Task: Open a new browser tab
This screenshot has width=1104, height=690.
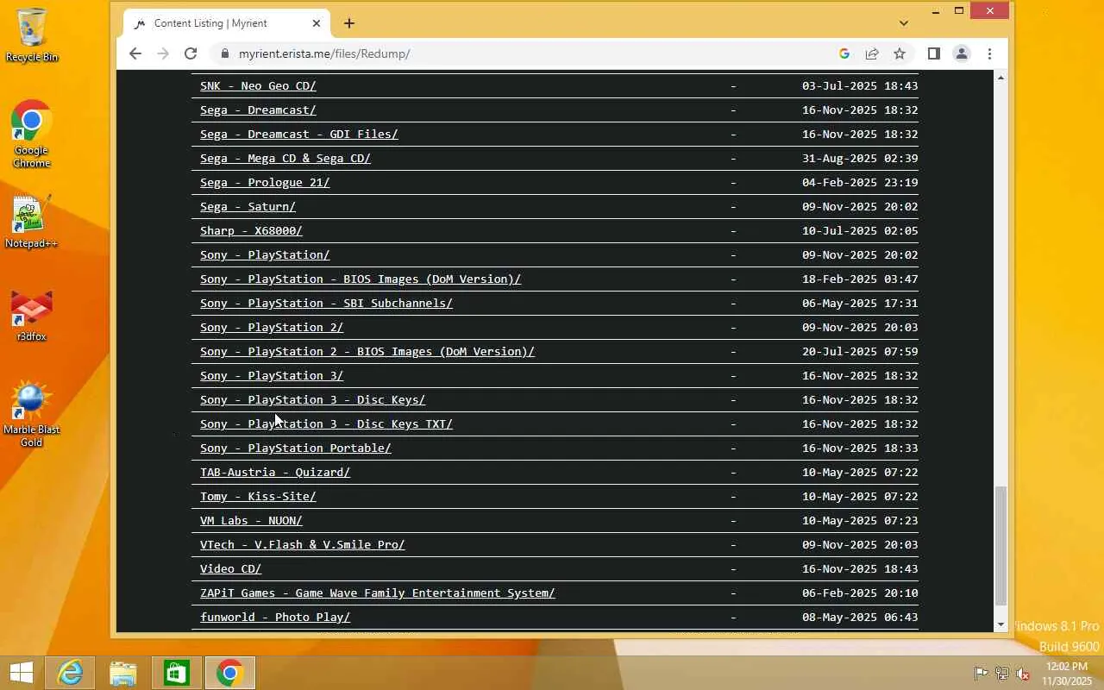Action: point(349,23)
